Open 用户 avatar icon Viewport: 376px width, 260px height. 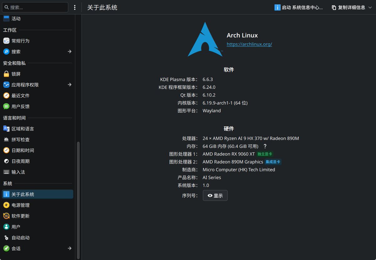(6, 227)
